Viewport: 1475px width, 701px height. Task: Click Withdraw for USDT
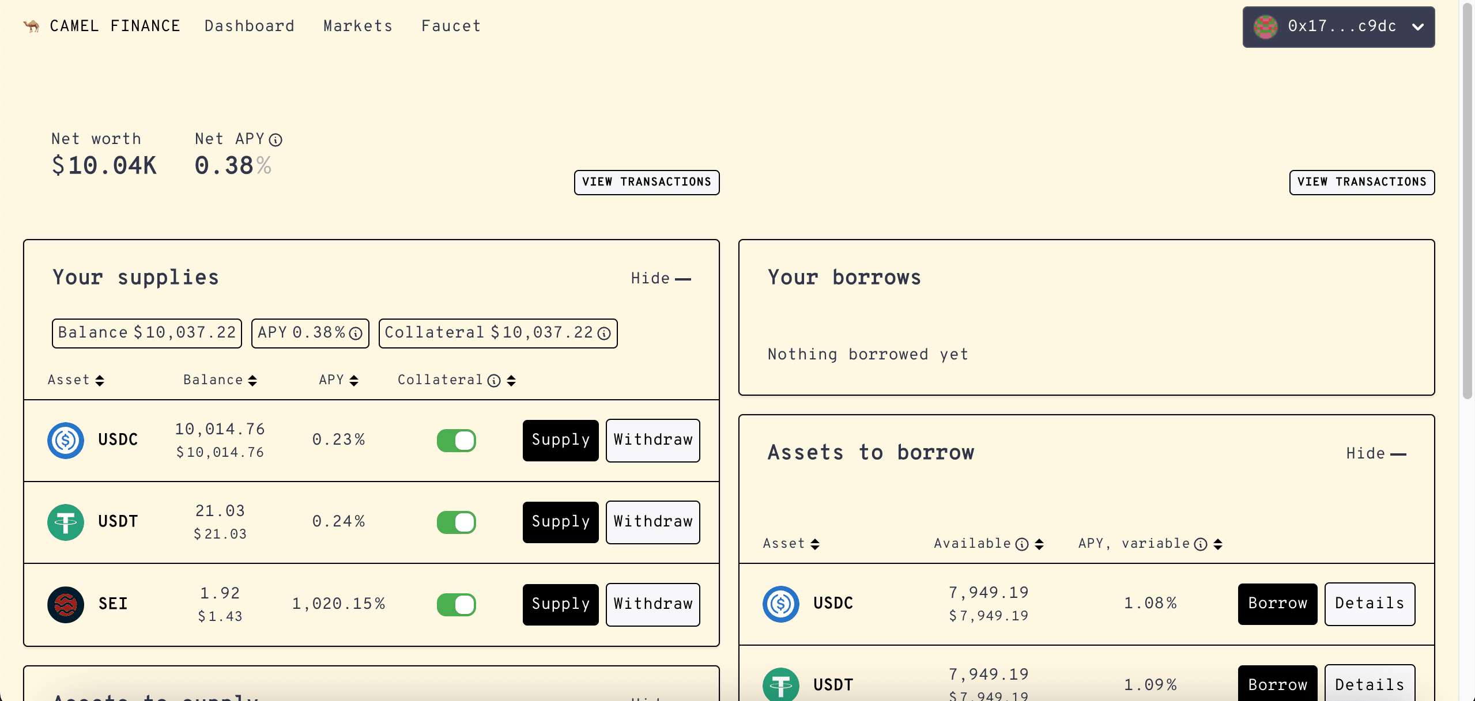point(653,522)
